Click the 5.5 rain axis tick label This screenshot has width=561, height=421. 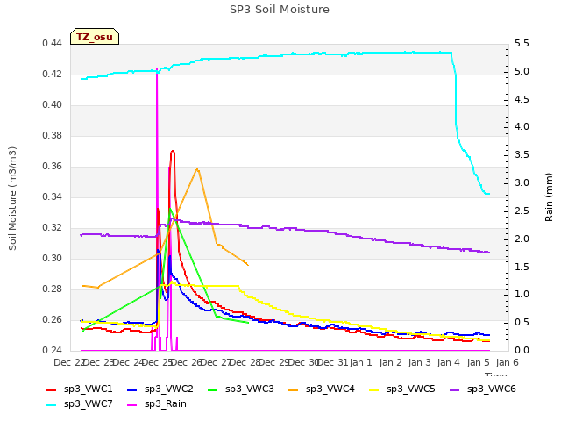point(522,44)
